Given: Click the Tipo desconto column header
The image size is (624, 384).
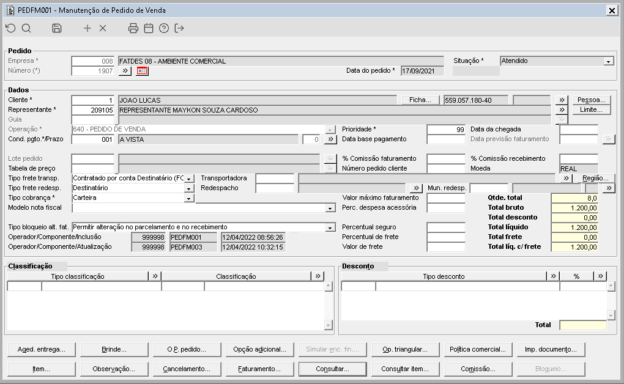Looking at the screenshot, I should pyautogui.click(x=444, y=276).
